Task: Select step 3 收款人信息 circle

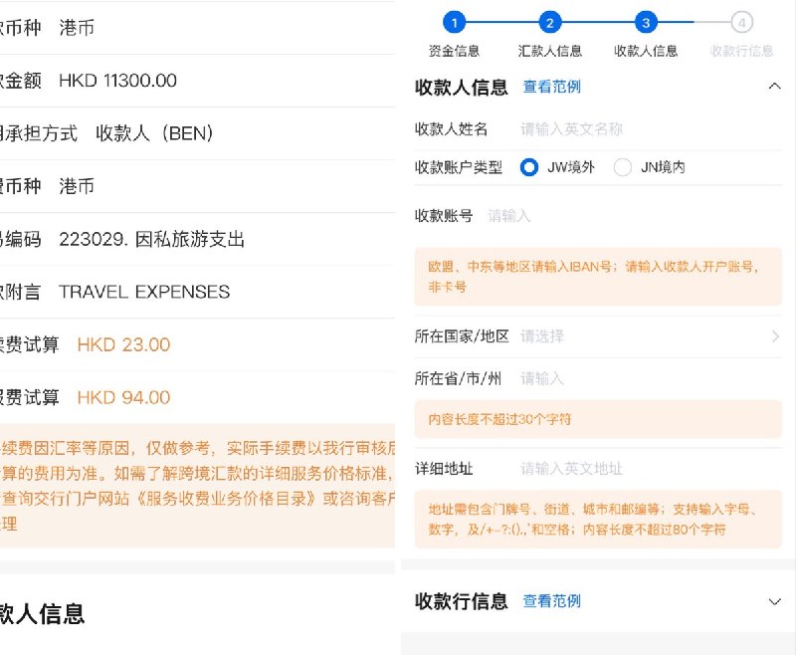Action: click(x=646, y=23)
